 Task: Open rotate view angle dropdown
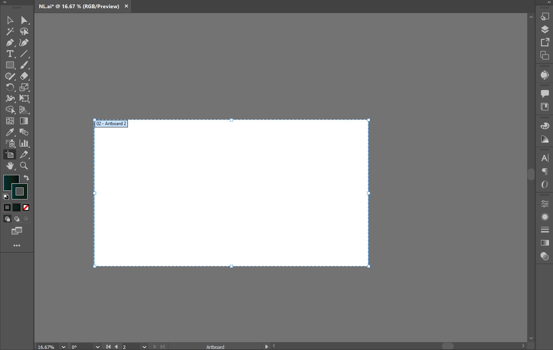98,347
